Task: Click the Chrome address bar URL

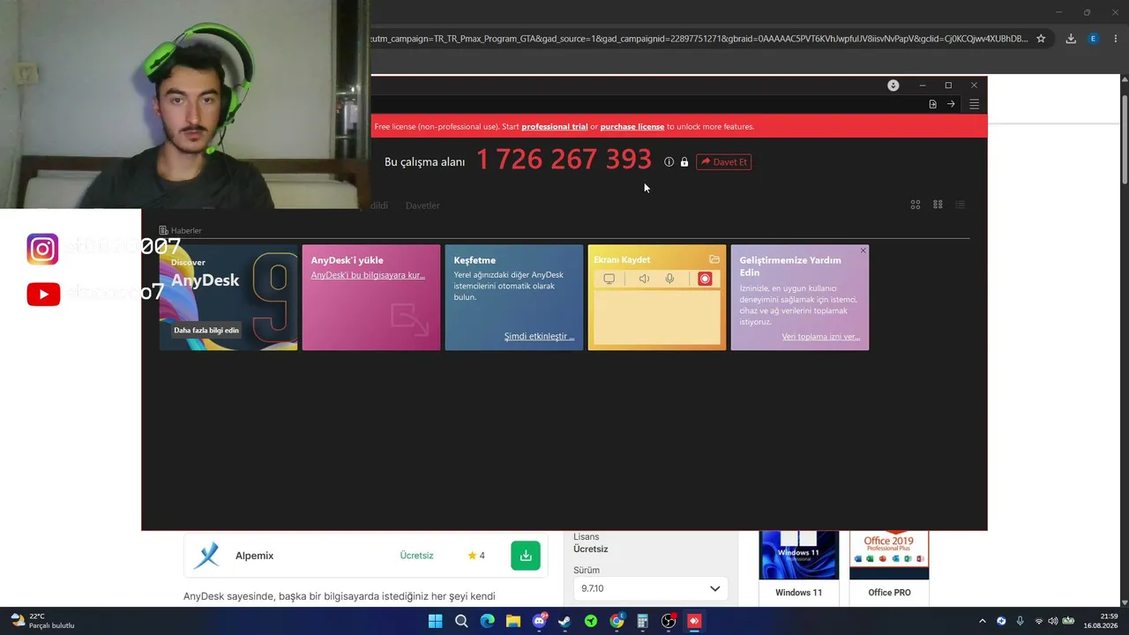Action: [x=701, y=39]
